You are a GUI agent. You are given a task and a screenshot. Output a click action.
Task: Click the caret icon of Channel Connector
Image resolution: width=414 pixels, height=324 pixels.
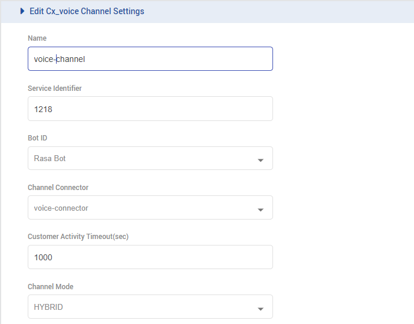coord(261,210)
